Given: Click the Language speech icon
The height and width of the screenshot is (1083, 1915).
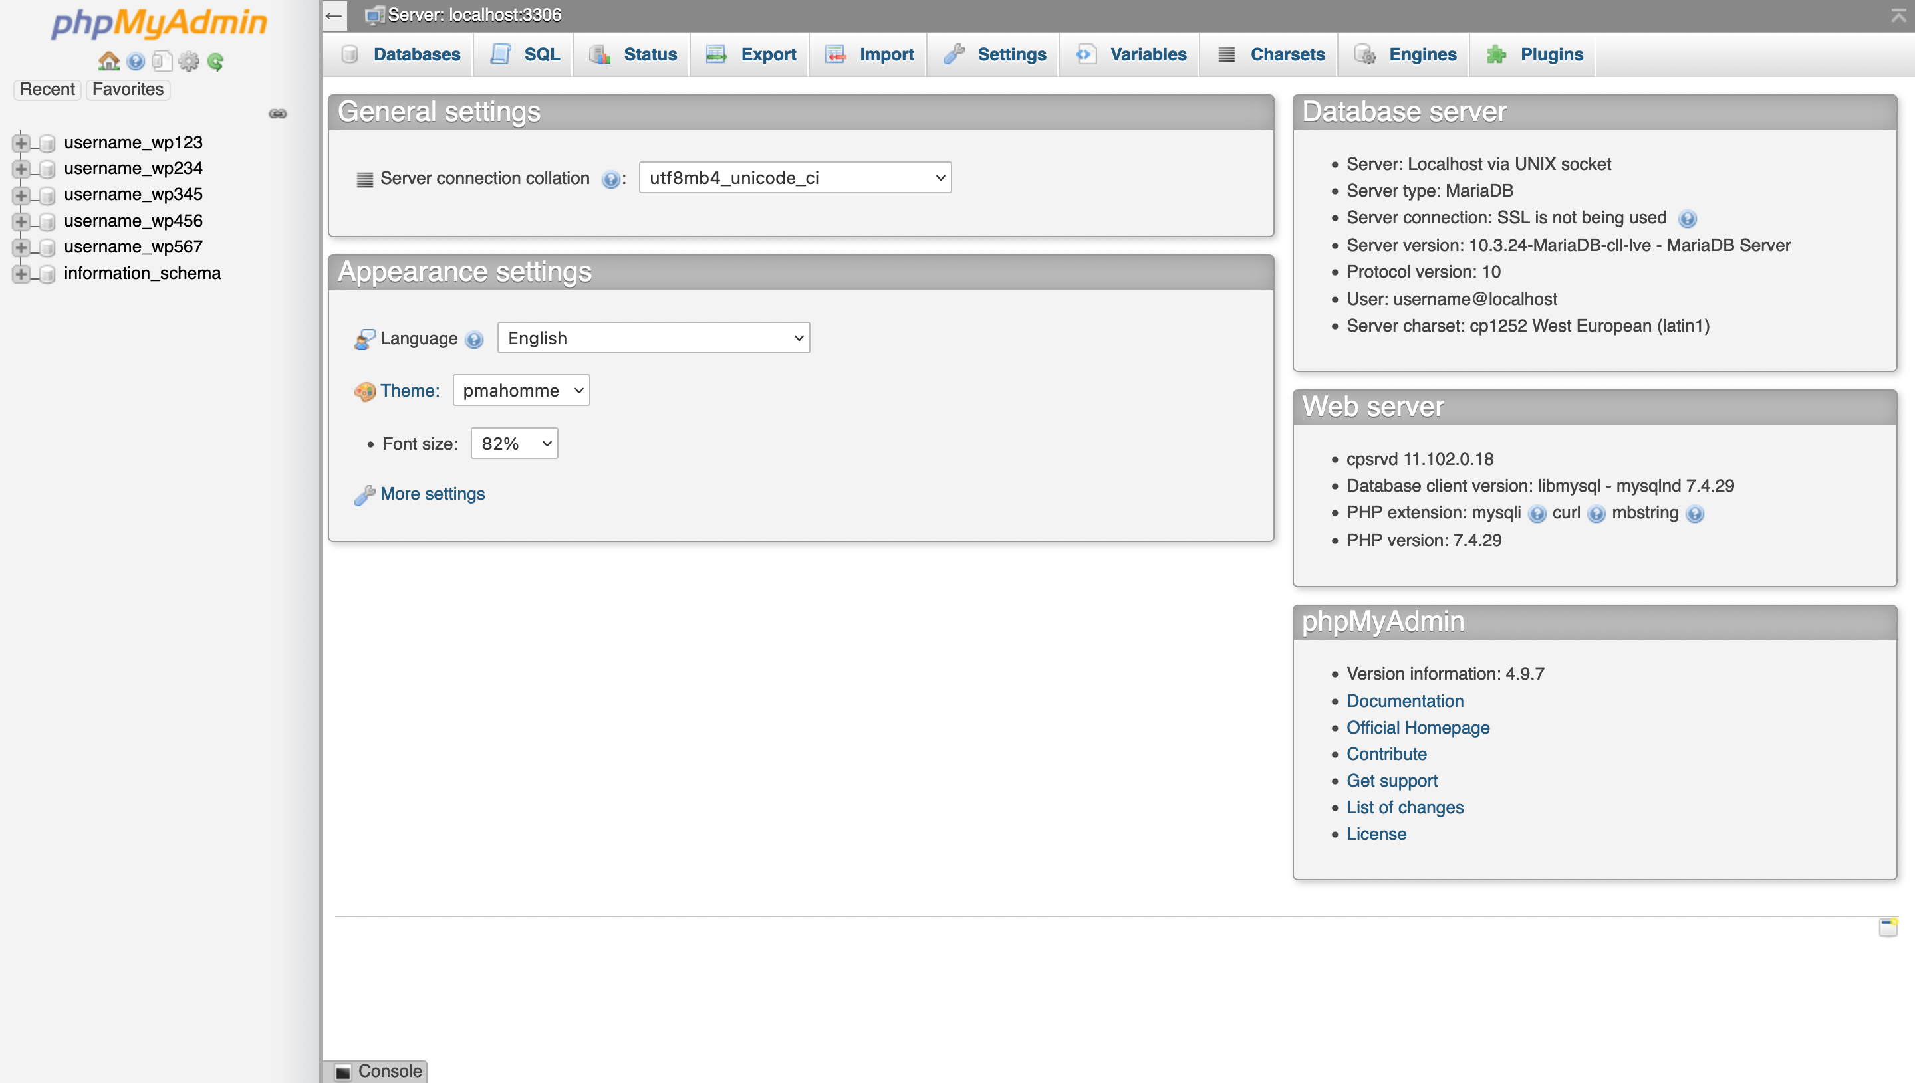Looking at the screenshot, I should pyautogui.click(x=364, y=339).
